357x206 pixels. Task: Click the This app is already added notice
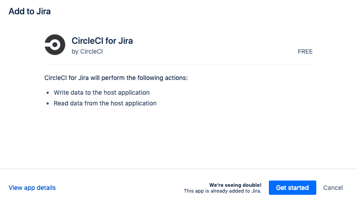pyautogui.click(x=222, y=191)
